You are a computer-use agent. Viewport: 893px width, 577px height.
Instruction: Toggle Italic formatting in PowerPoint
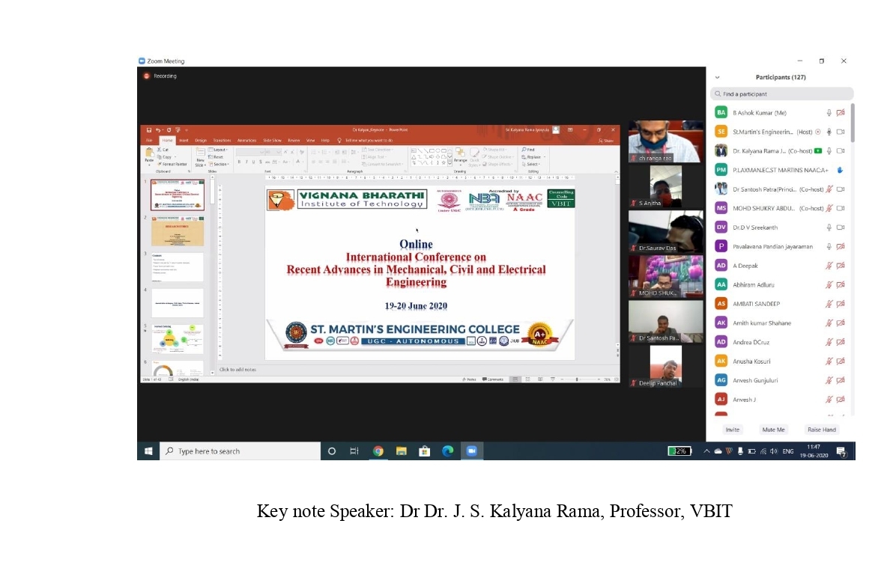click(246, 162)
